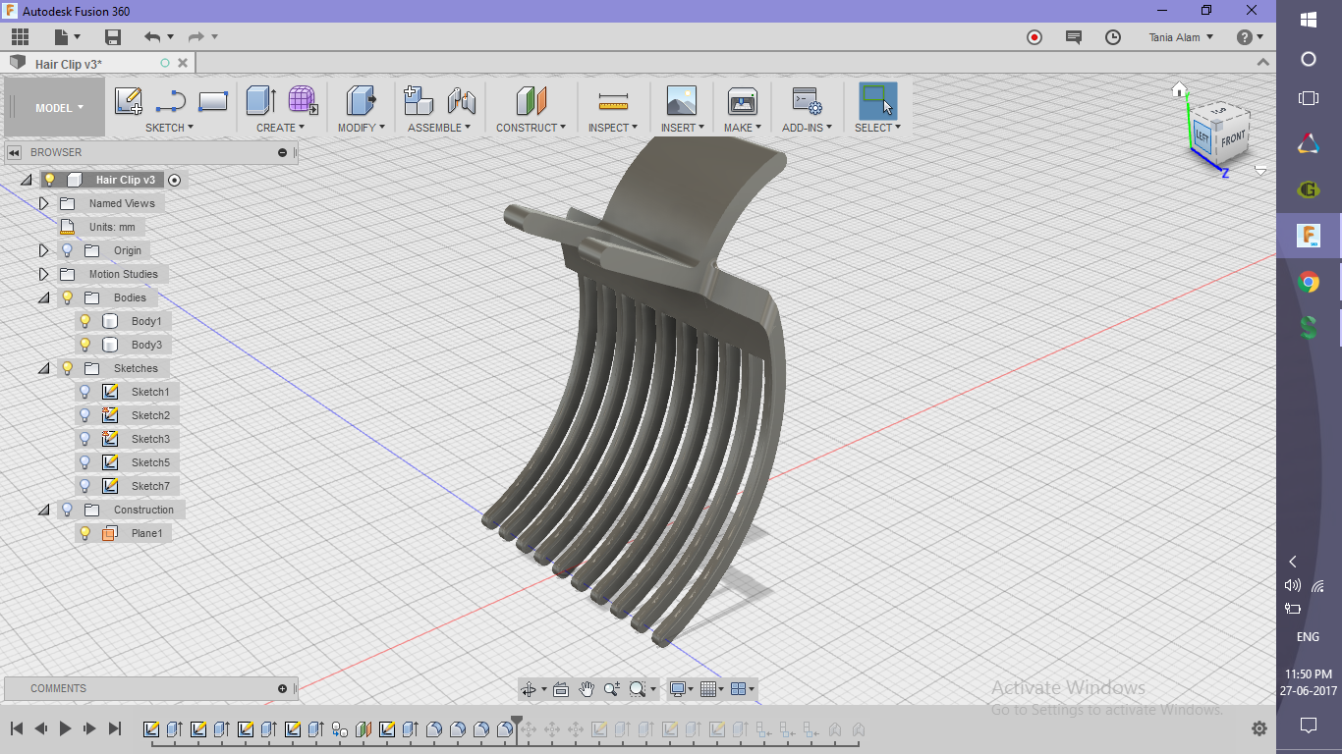Collapse the Browser panel
This screenshot has width=1342, height=754.
tap(15, 152)
